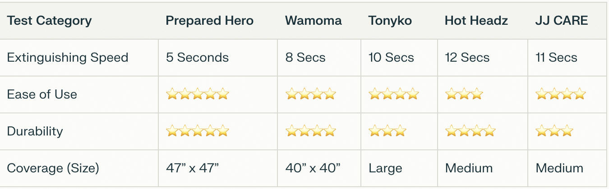Click the Extinguishing Speed row label
609x189 pixels.
[68, 58]
